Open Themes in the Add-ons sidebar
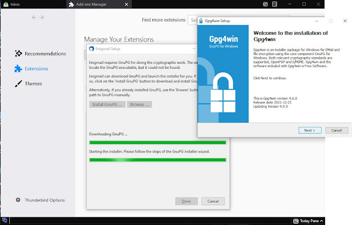The height and width of the screenshot is (225, 352). (x=29, y=84)
